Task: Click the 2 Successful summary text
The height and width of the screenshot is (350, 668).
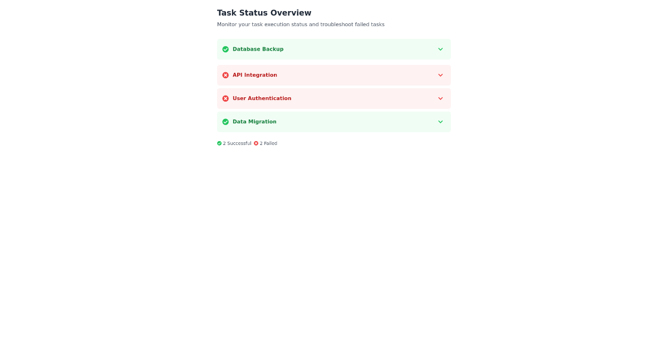Action: pyautogui.click(x=237, y=143)
